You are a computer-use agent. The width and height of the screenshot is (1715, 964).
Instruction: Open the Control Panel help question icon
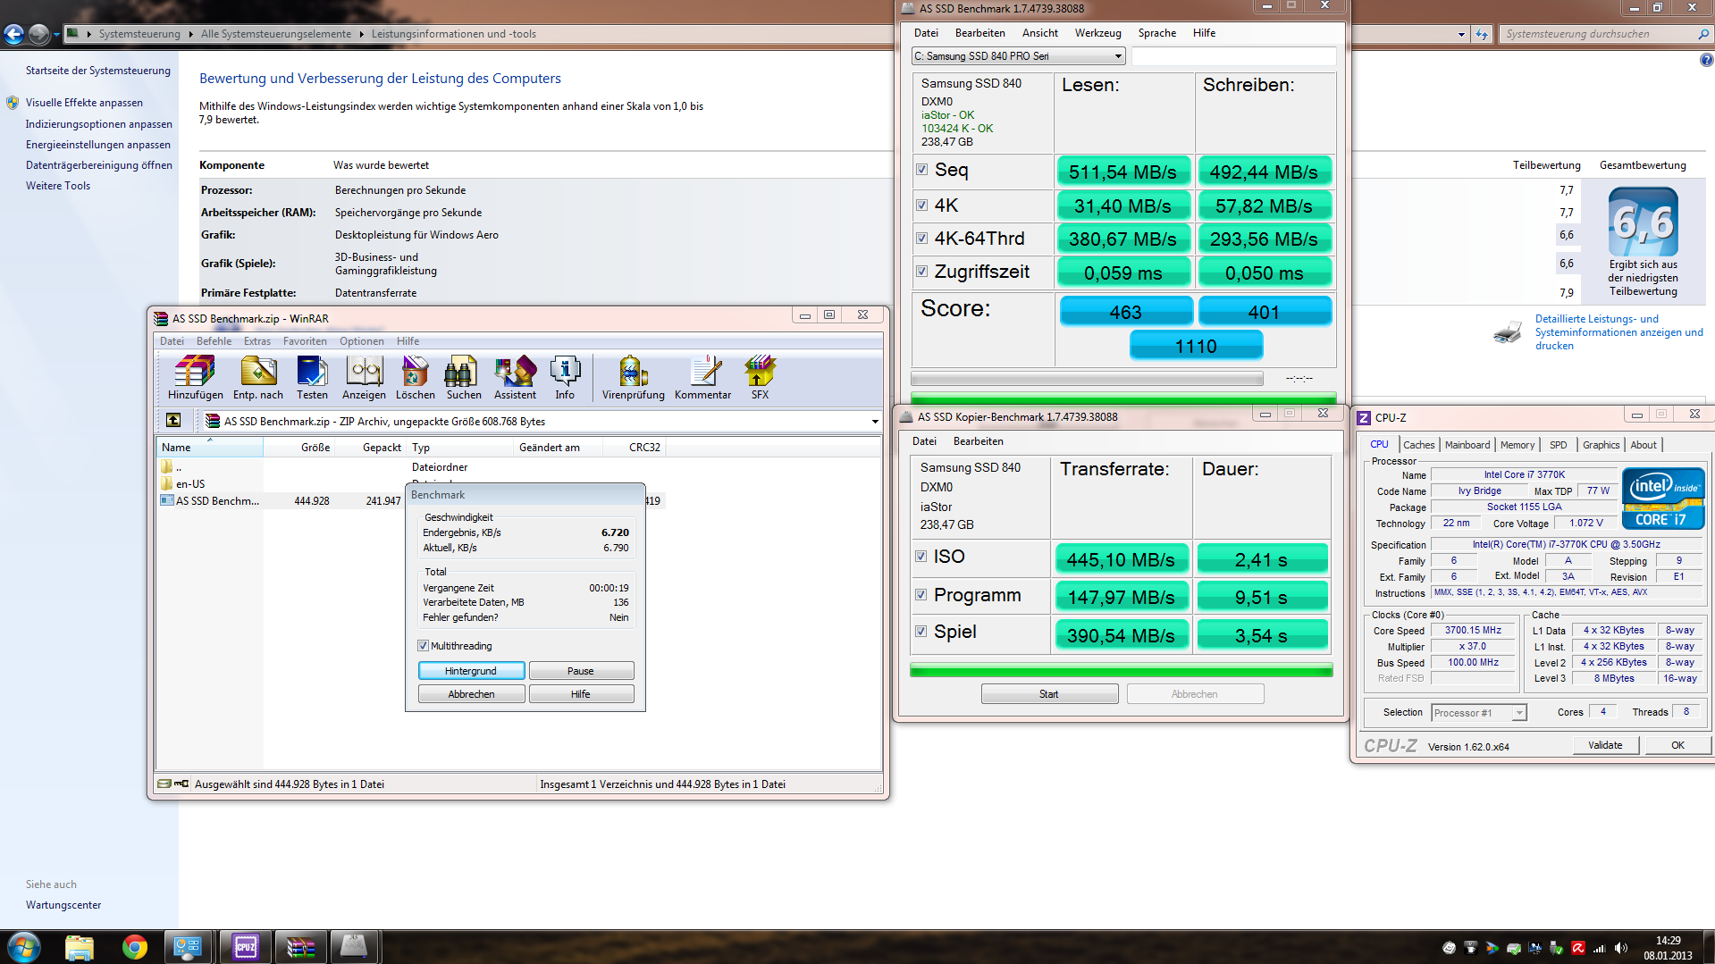[x=1706, y=60]
